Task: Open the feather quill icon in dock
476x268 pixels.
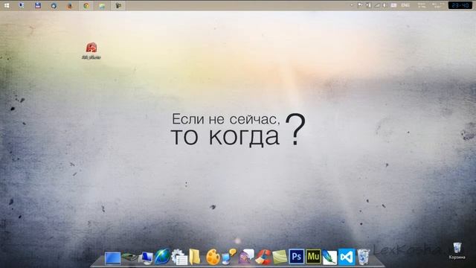Action: click(329, 257)
